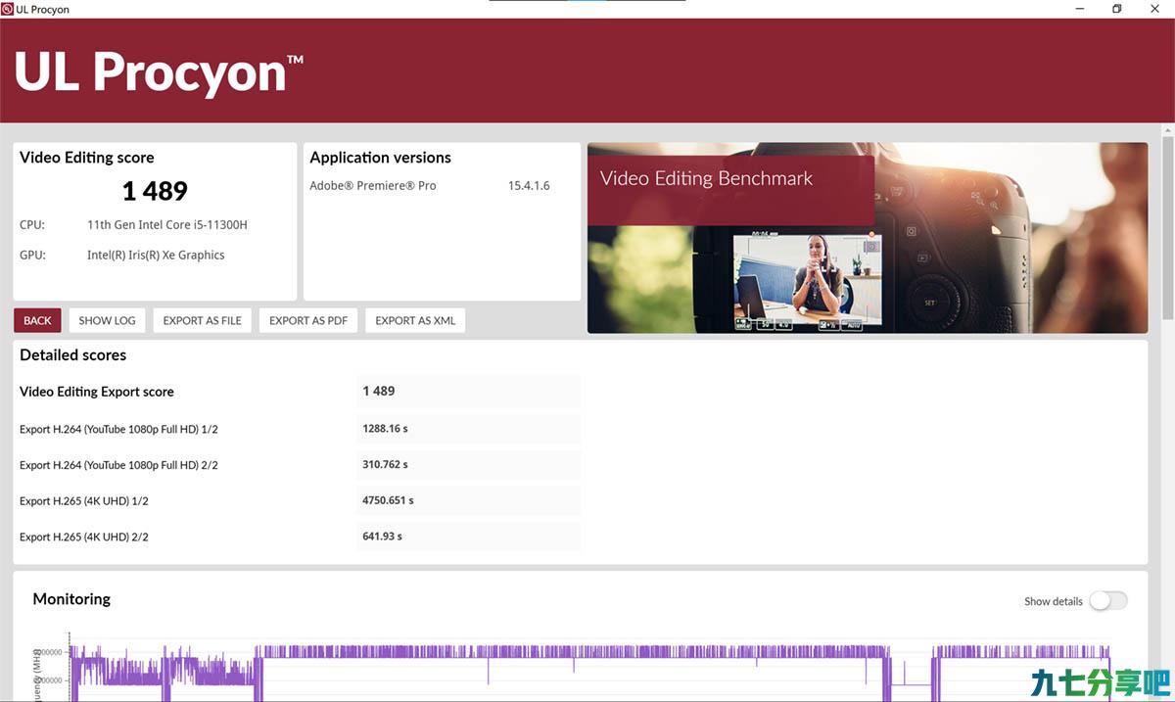
Task: Click Export H.264 (YouTube 1080p Full HD) 1/2 row label
Action: (x=118, y=430)
